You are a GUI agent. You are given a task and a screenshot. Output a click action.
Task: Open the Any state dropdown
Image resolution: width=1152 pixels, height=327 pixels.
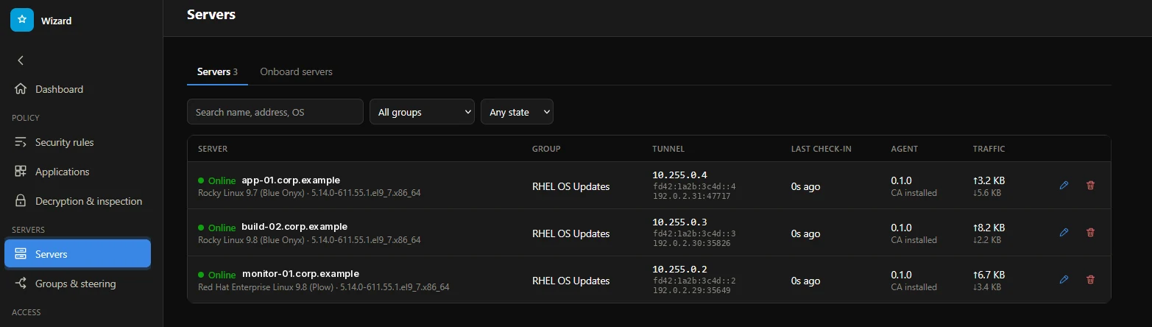[517, 112]
